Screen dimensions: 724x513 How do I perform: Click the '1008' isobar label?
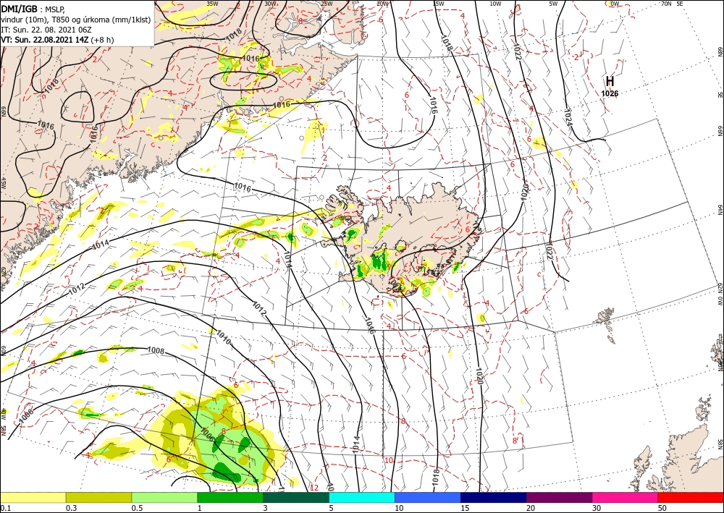(156, 351)
